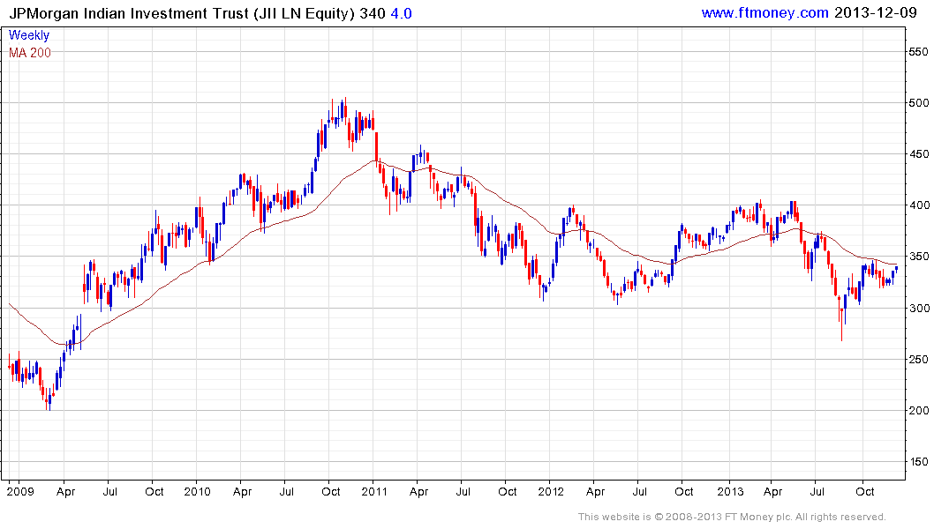
Task: Select the 2013 year label on x-axis
Action: pos(730,492)
